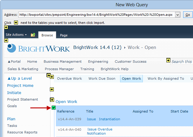Select the Open Work view tab
The height and width of the screenshot is (137, 193).
click(131, 78)
